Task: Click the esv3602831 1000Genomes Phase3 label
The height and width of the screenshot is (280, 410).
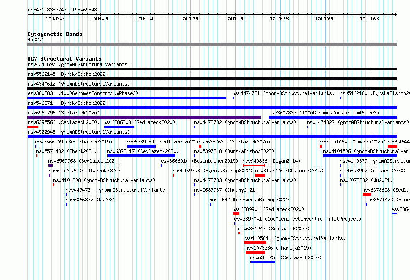Action: 83,93
